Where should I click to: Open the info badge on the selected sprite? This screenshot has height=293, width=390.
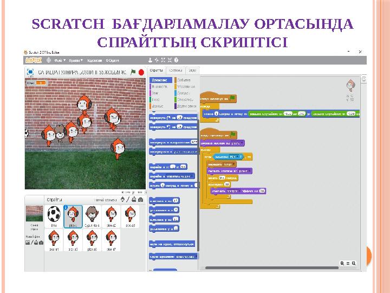[66, 207]
